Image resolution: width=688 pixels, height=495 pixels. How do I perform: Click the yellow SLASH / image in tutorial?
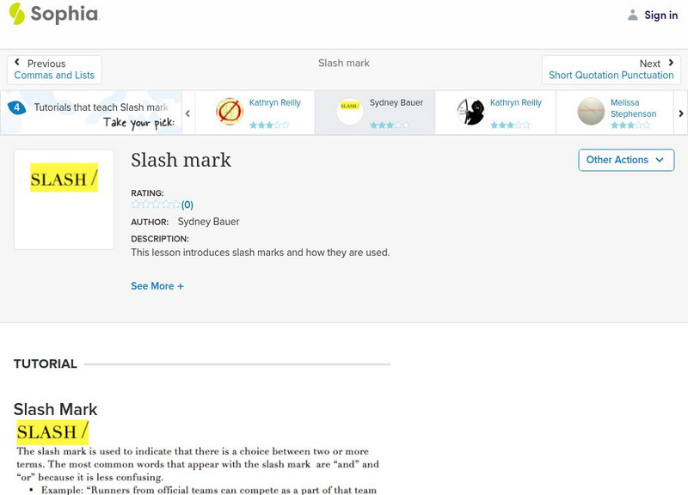(x=52, y=431)
